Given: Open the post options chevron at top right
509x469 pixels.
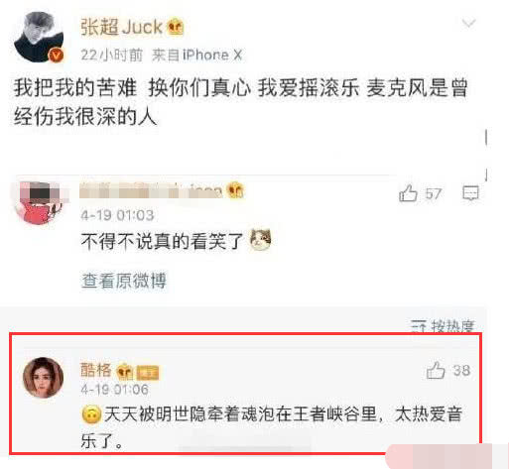Looking at the screenshot, I should (x=468, y=23).
